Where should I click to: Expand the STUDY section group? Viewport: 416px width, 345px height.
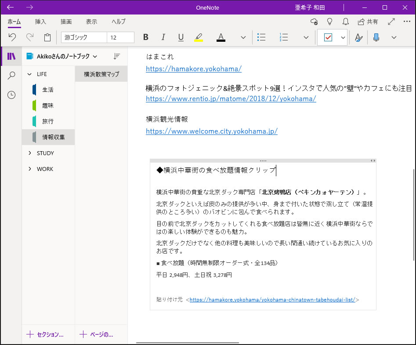(30, 153)
